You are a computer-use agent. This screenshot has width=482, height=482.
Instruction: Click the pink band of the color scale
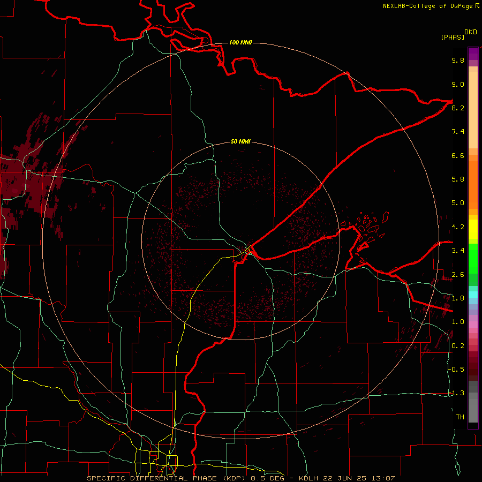473,325
